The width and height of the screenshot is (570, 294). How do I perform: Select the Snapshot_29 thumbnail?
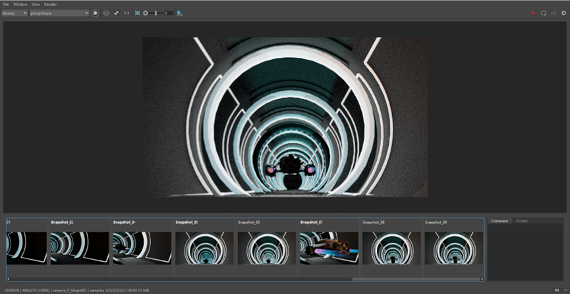pos(453,248)
